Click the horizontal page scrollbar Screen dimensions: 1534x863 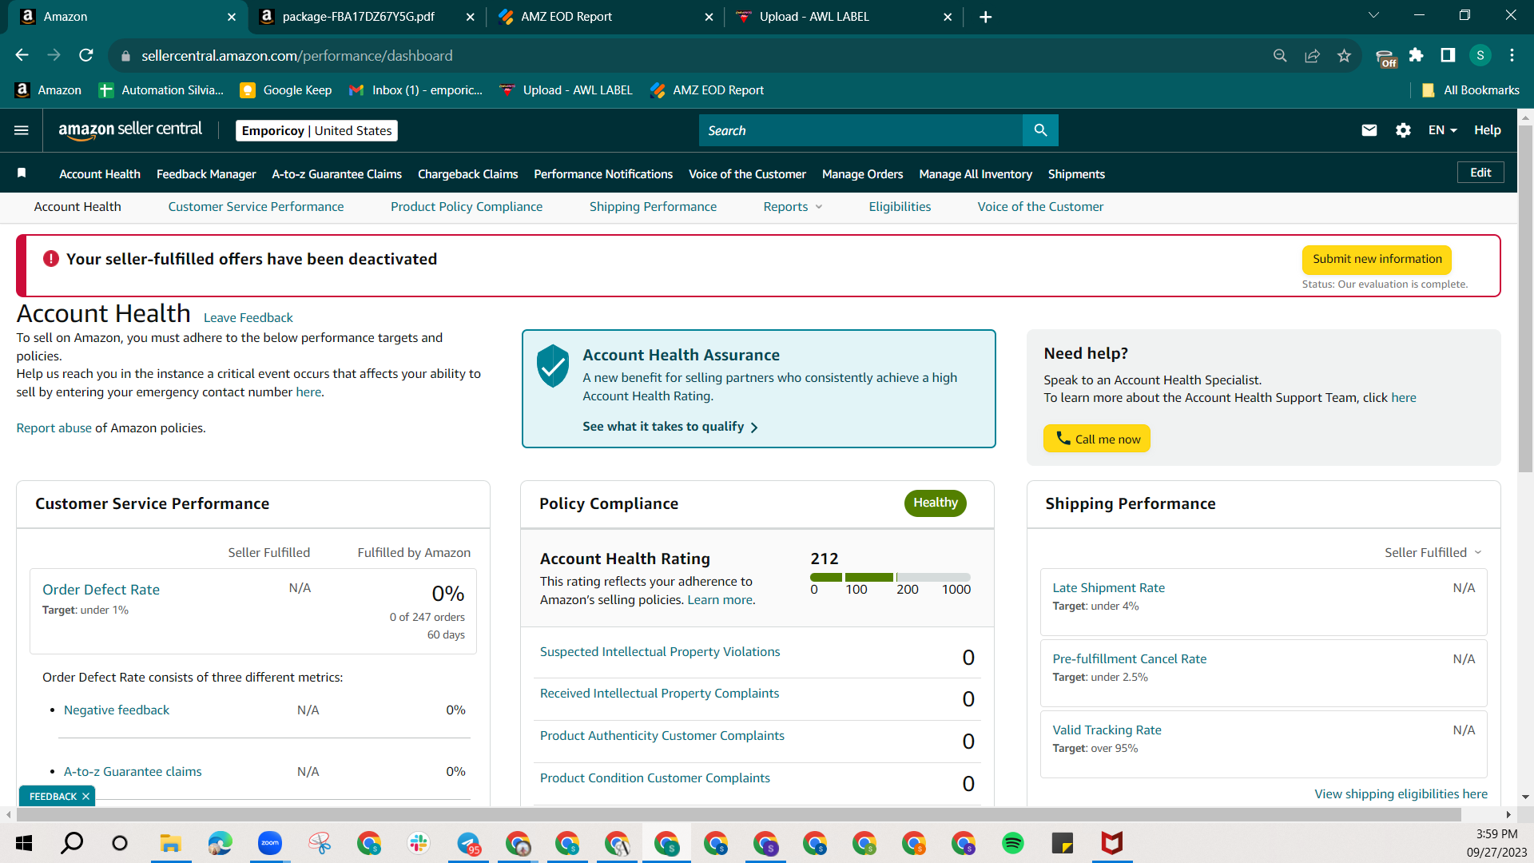tap(738, 814)
